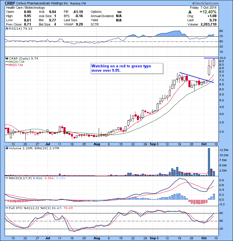Click the VWAP value 9.29
The image size is (233, 241).
click(79, 24)
